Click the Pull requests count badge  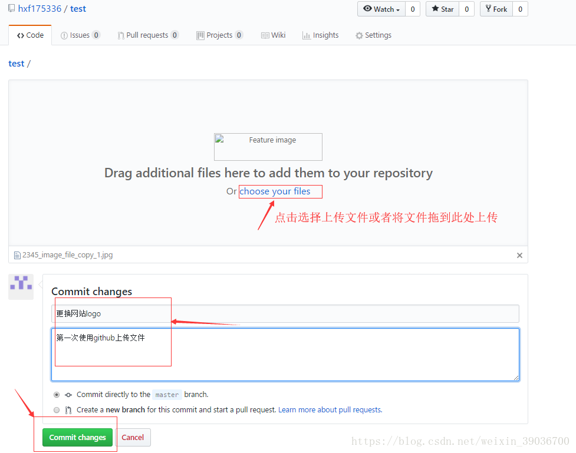[x=175, y=35]
